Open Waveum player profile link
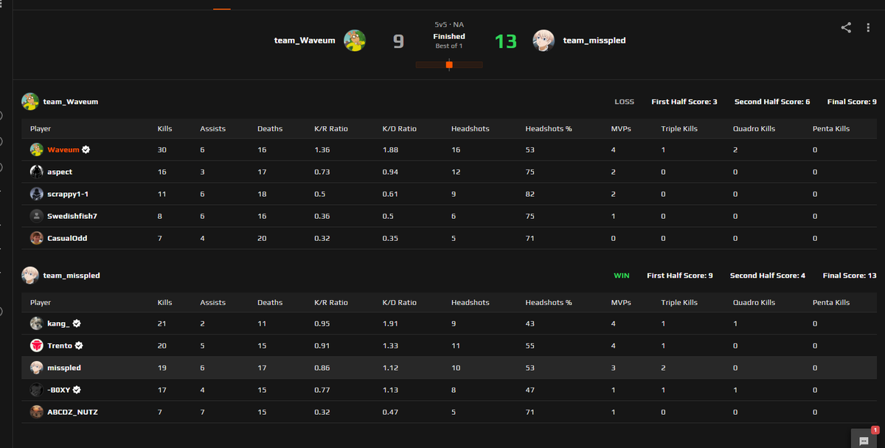 (63, 150)
